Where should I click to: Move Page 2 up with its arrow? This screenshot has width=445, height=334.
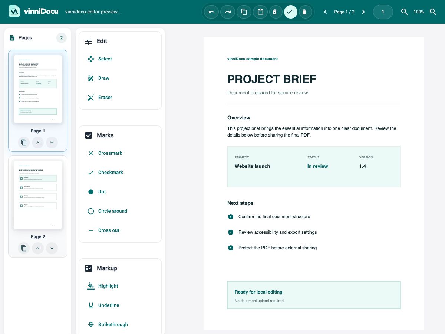(38, 248)
